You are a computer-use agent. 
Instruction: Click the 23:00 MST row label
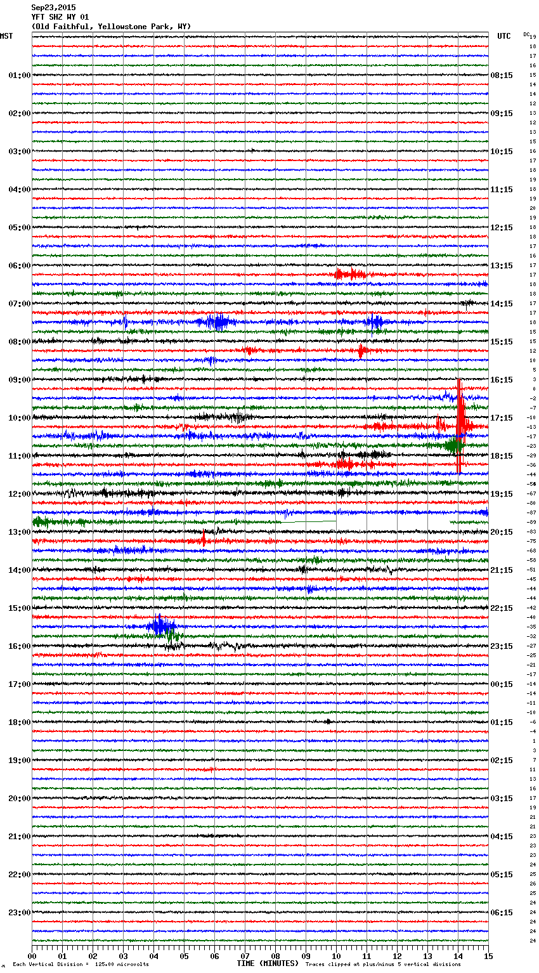[x=19, y=913]
